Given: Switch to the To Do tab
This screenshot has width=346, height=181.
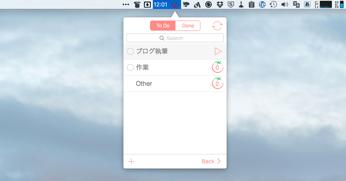Looking at the screenshot, I should [163, 25].
